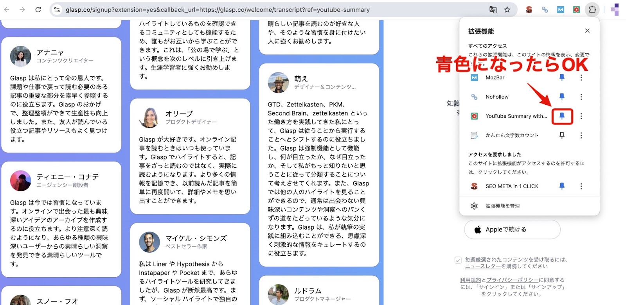Image resolution: width=626 pixels, height=305 pixels.
Task: Open the translate page icon
Action: (x=493, y=9)
